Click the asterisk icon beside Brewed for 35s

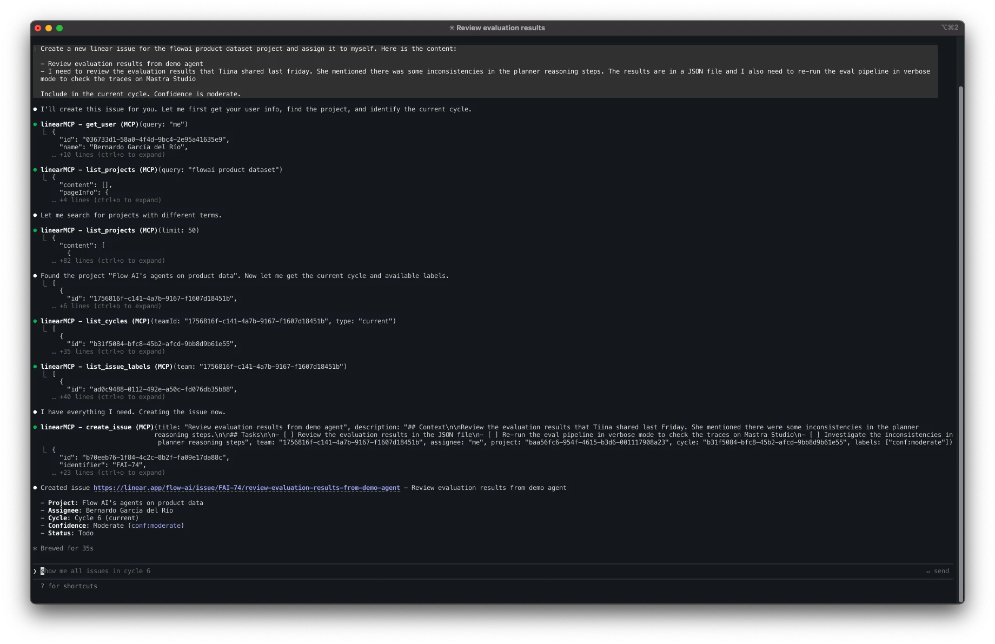(35, 548)
